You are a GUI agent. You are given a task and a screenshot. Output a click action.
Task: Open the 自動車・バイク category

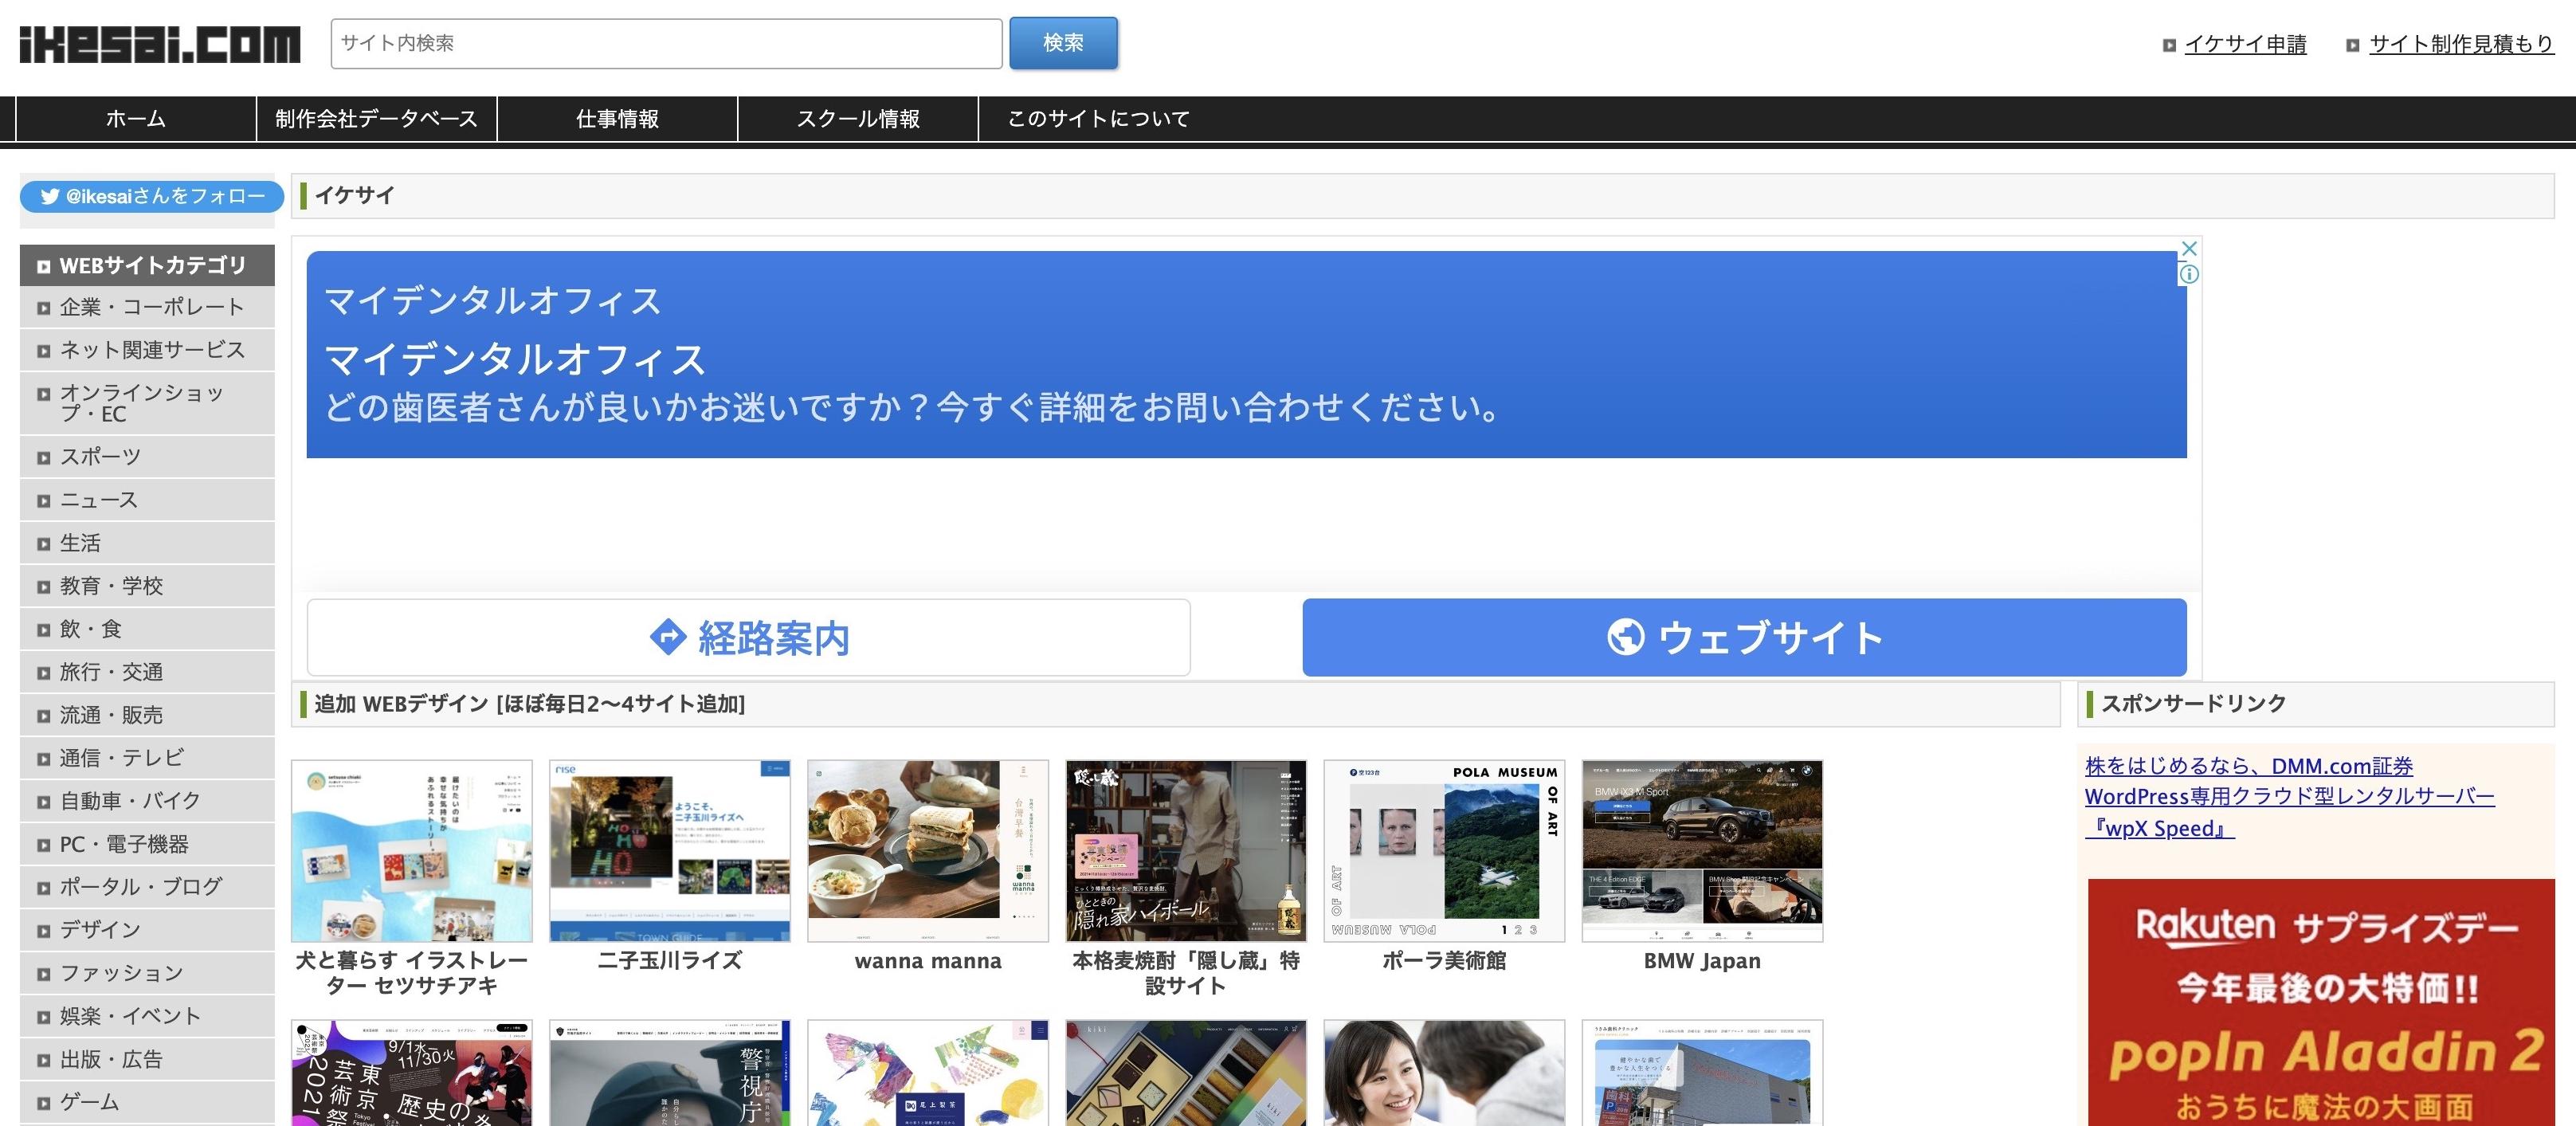click(x=130, y=801)
